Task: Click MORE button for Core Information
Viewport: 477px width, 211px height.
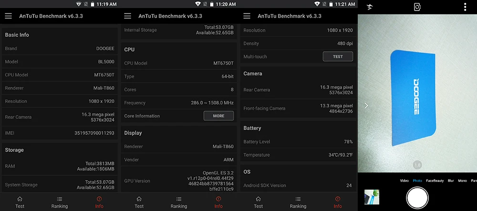Action: [x=218, y=116]
